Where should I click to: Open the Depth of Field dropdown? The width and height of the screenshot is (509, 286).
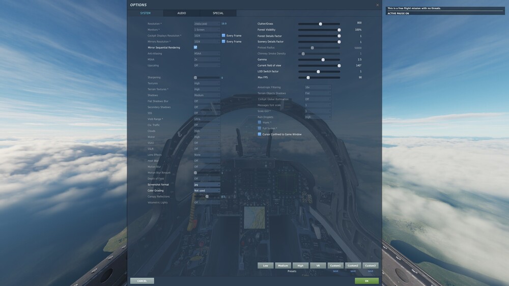click(207, 179)
